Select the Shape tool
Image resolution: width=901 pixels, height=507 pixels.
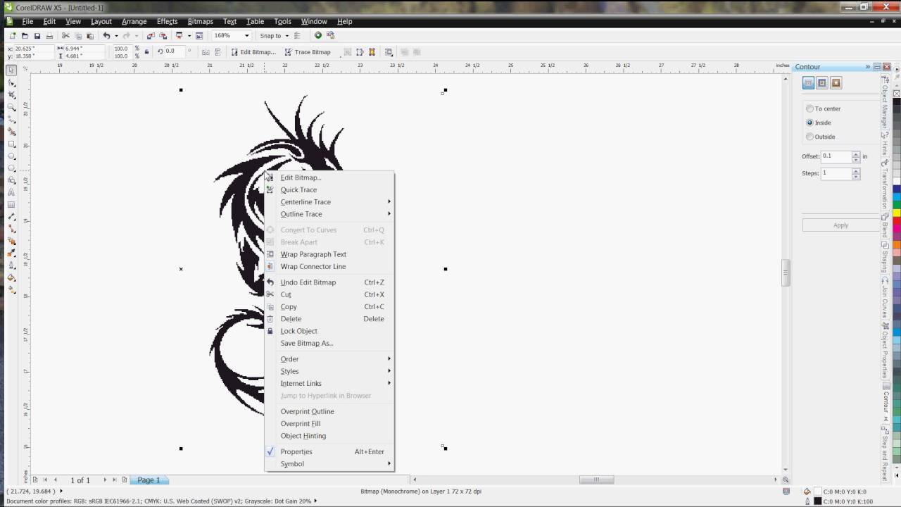point(11,82)
